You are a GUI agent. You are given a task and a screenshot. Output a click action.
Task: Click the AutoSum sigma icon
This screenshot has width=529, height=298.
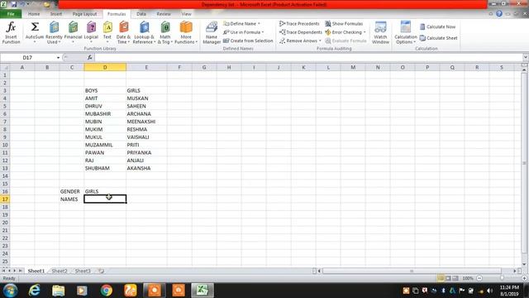(x=35, y=27)
